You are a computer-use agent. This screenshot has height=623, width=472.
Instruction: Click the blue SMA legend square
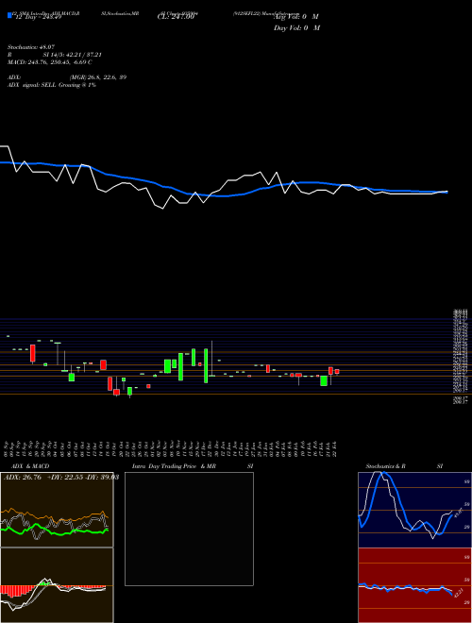coord(9,15)
